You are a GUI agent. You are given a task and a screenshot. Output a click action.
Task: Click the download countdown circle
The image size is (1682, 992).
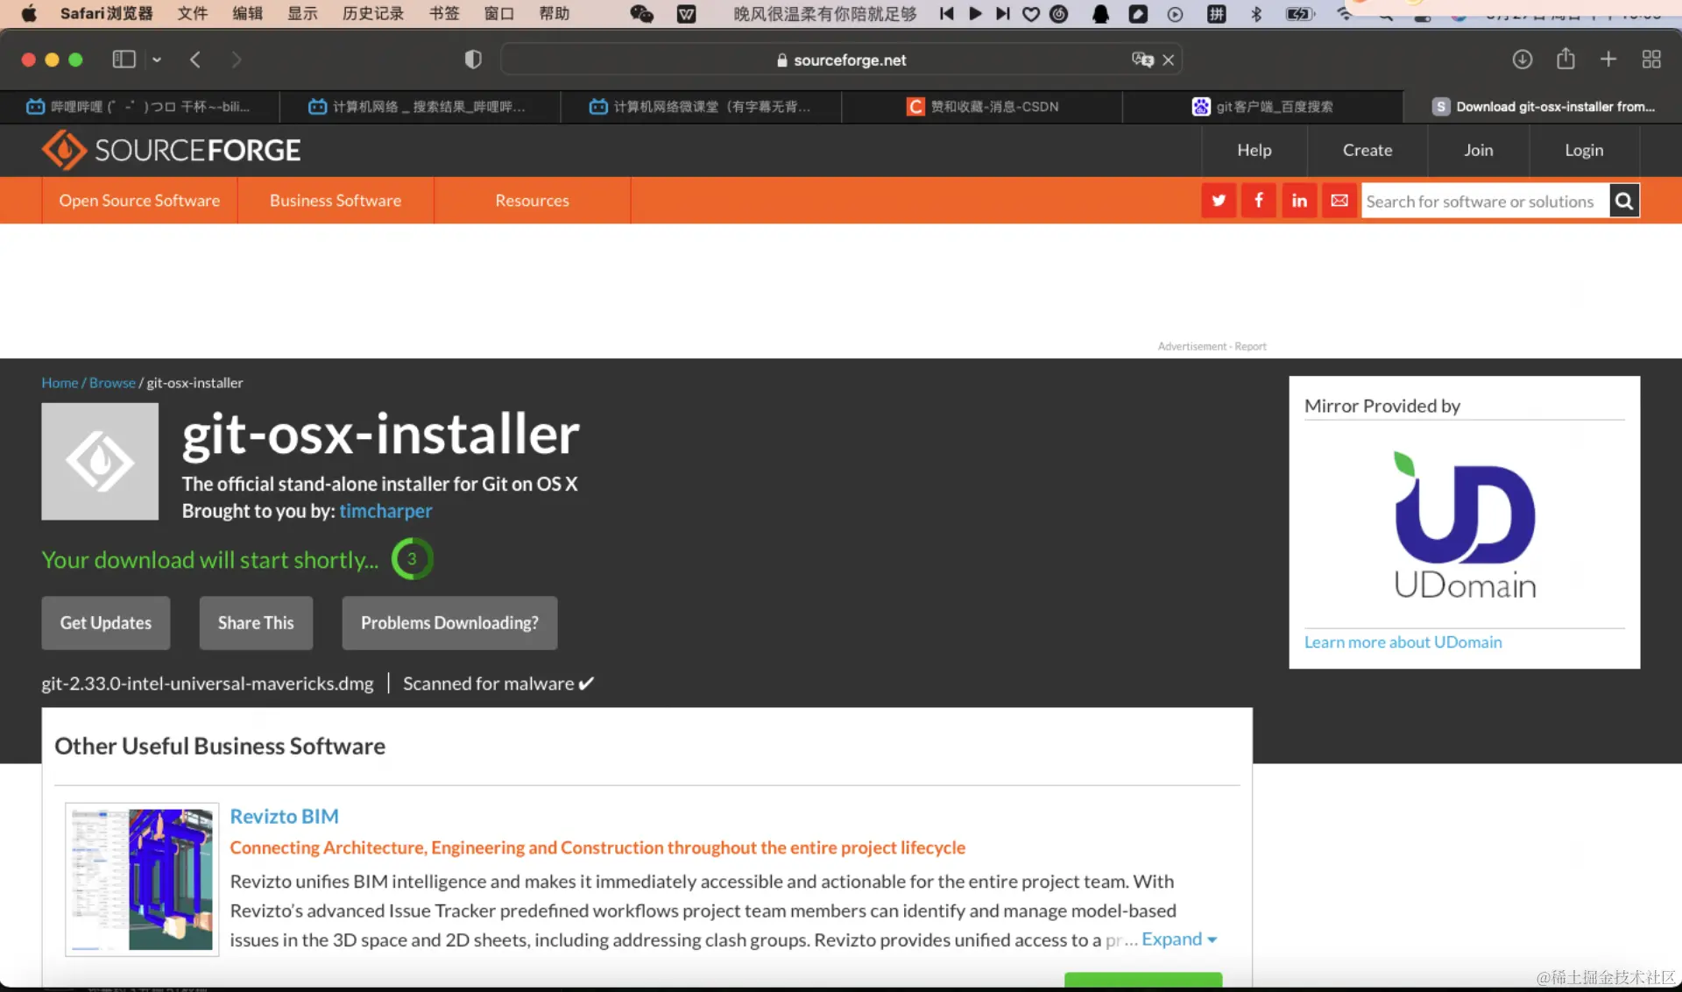412,559
